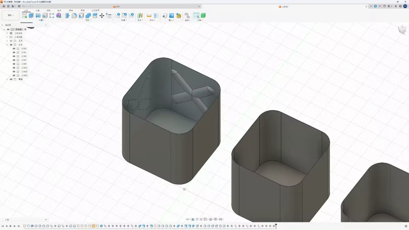Activate the window selection tool
This screenshot has height=230, width=409.
pos(196,16)
